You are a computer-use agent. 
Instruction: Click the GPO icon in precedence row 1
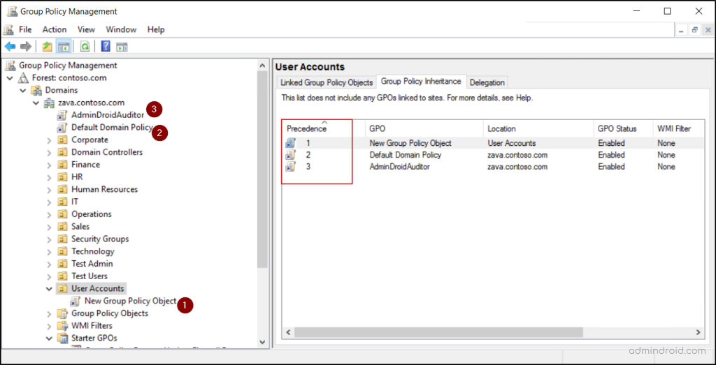[x=291, y=143]
